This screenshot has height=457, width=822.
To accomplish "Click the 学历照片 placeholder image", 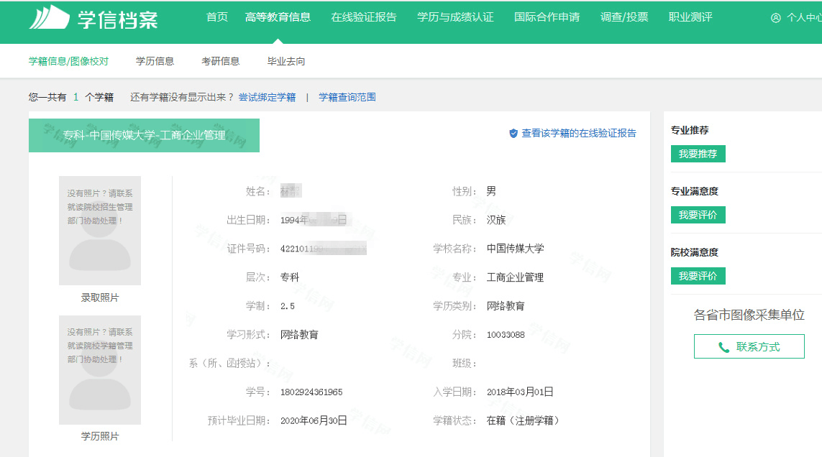I will click(x=100, y=370).
